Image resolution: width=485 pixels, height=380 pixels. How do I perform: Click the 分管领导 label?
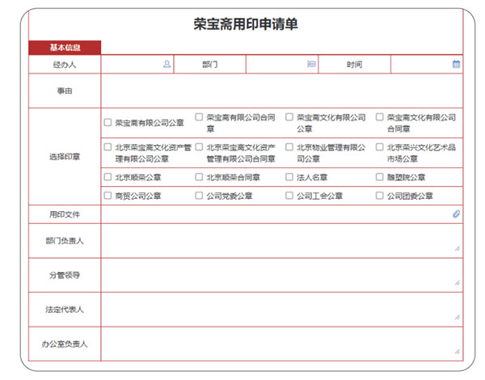[65, 275]
